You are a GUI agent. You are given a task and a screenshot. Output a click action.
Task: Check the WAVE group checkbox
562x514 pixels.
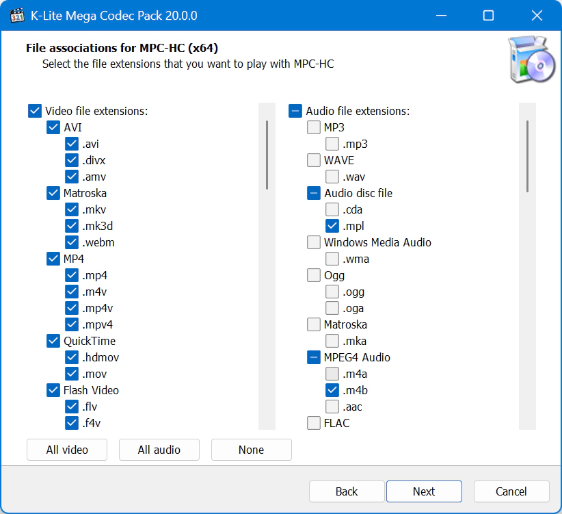(314, 160)
